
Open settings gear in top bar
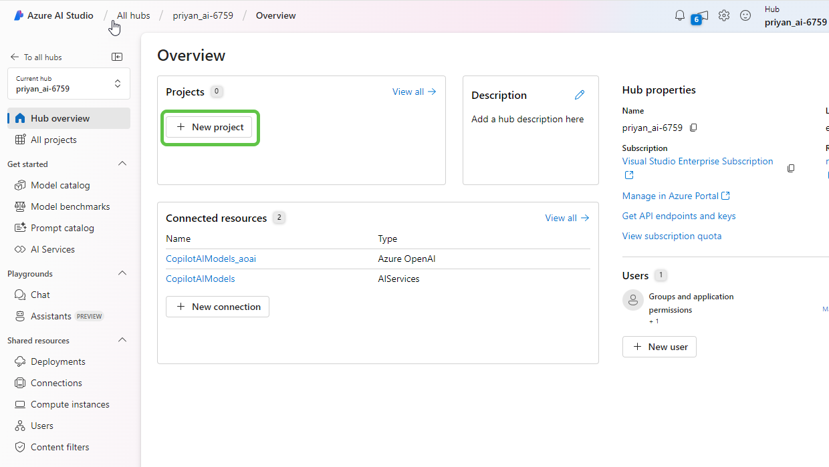coord(724,15)
